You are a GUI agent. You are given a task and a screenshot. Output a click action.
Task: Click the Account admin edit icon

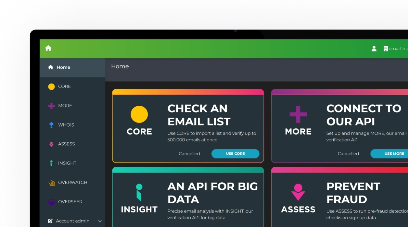click(x=50, y=221)
